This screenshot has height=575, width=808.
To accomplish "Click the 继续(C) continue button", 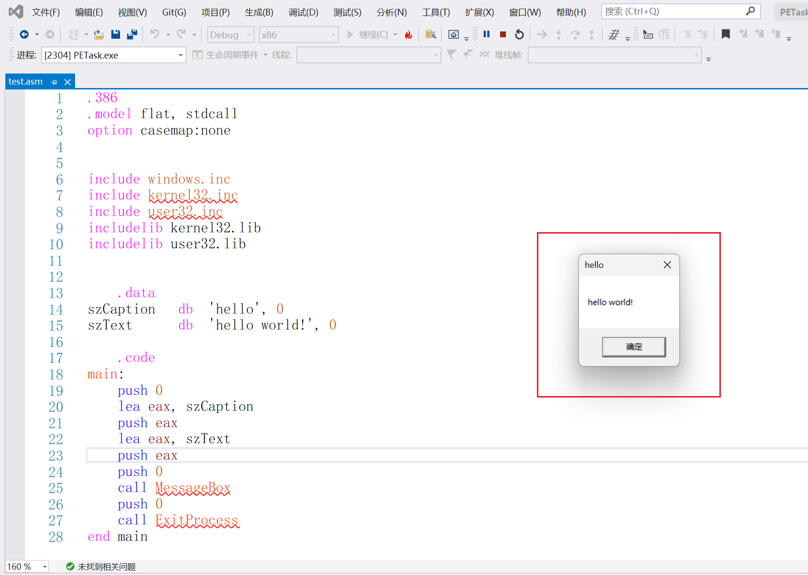I will (367, 34).
